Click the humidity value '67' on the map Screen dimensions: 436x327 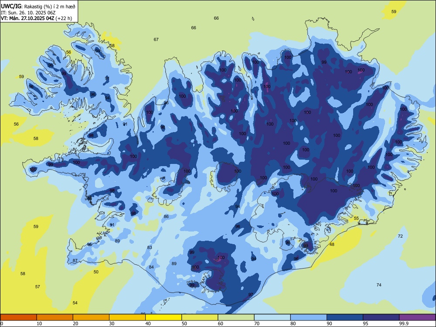click(156, 40)
